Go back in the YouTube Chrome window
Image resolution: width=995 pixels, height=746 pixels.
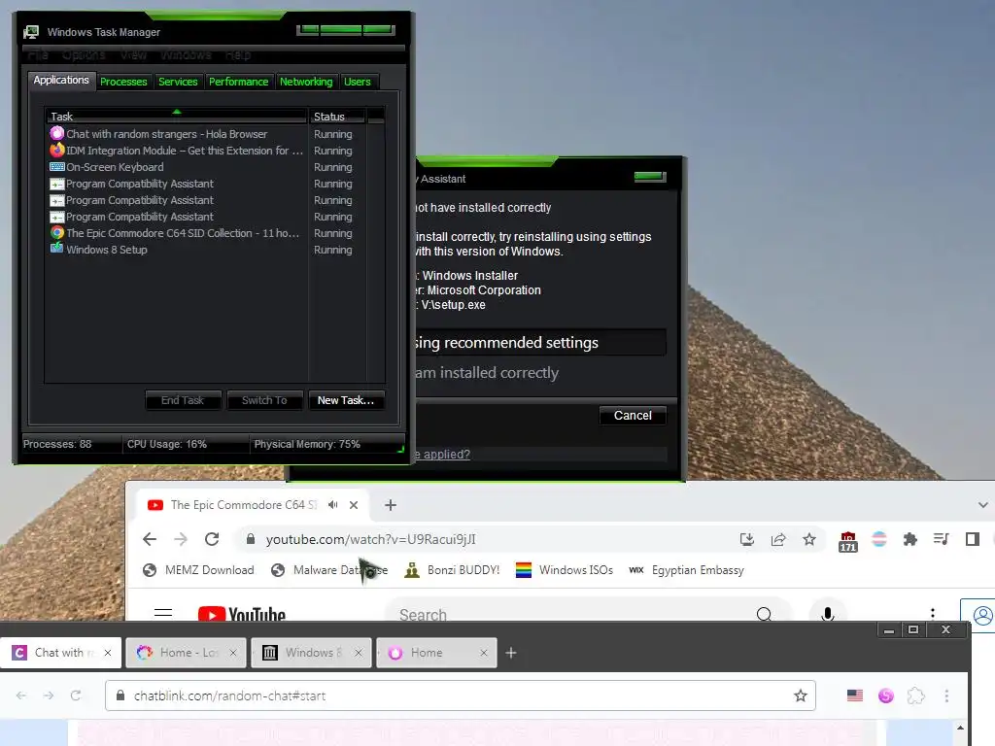click(x=150, y=539)
